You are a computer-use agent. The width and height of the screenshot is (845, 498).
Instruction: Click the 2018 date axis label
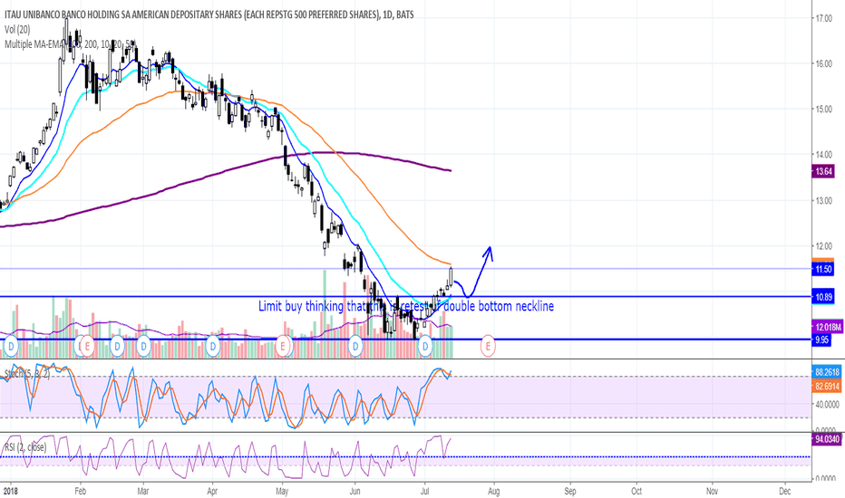[9, 491]
